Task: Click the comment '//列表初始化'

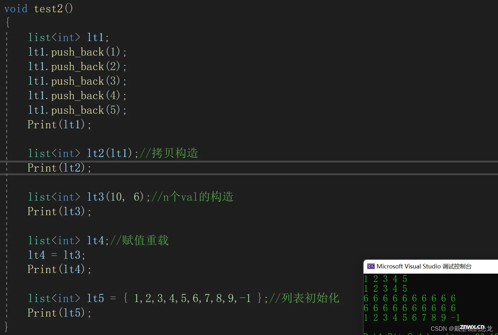Action: [304, 298]
